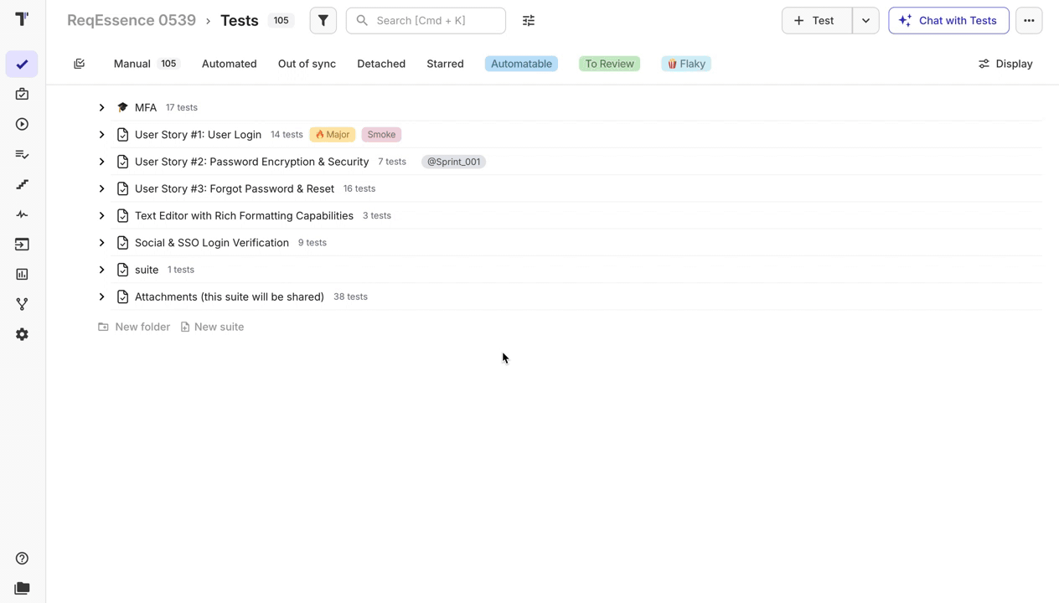This screenshot has width=1059, height=603.
Task: Click the '38 tests' count text
Action: point(350,296)
